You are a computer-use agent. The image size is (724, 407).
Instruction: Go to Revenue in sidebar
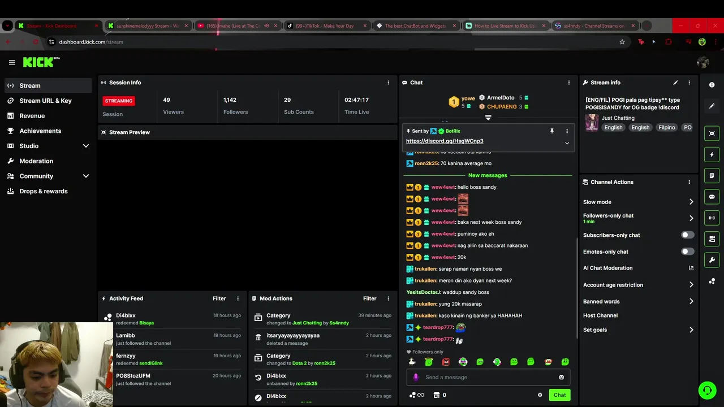coord(48,116)
